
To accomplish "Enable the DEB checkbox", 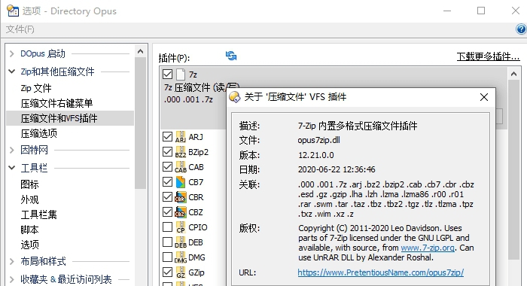I will click(167, 242).
